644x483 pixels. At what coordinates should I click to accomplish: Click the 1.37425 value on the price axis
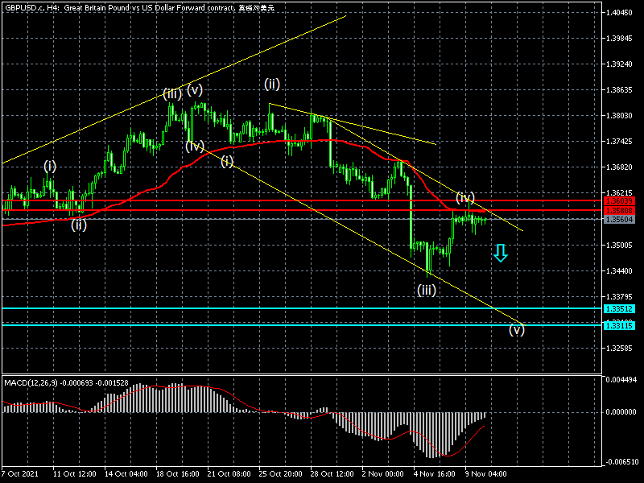(x=619, y=142)
